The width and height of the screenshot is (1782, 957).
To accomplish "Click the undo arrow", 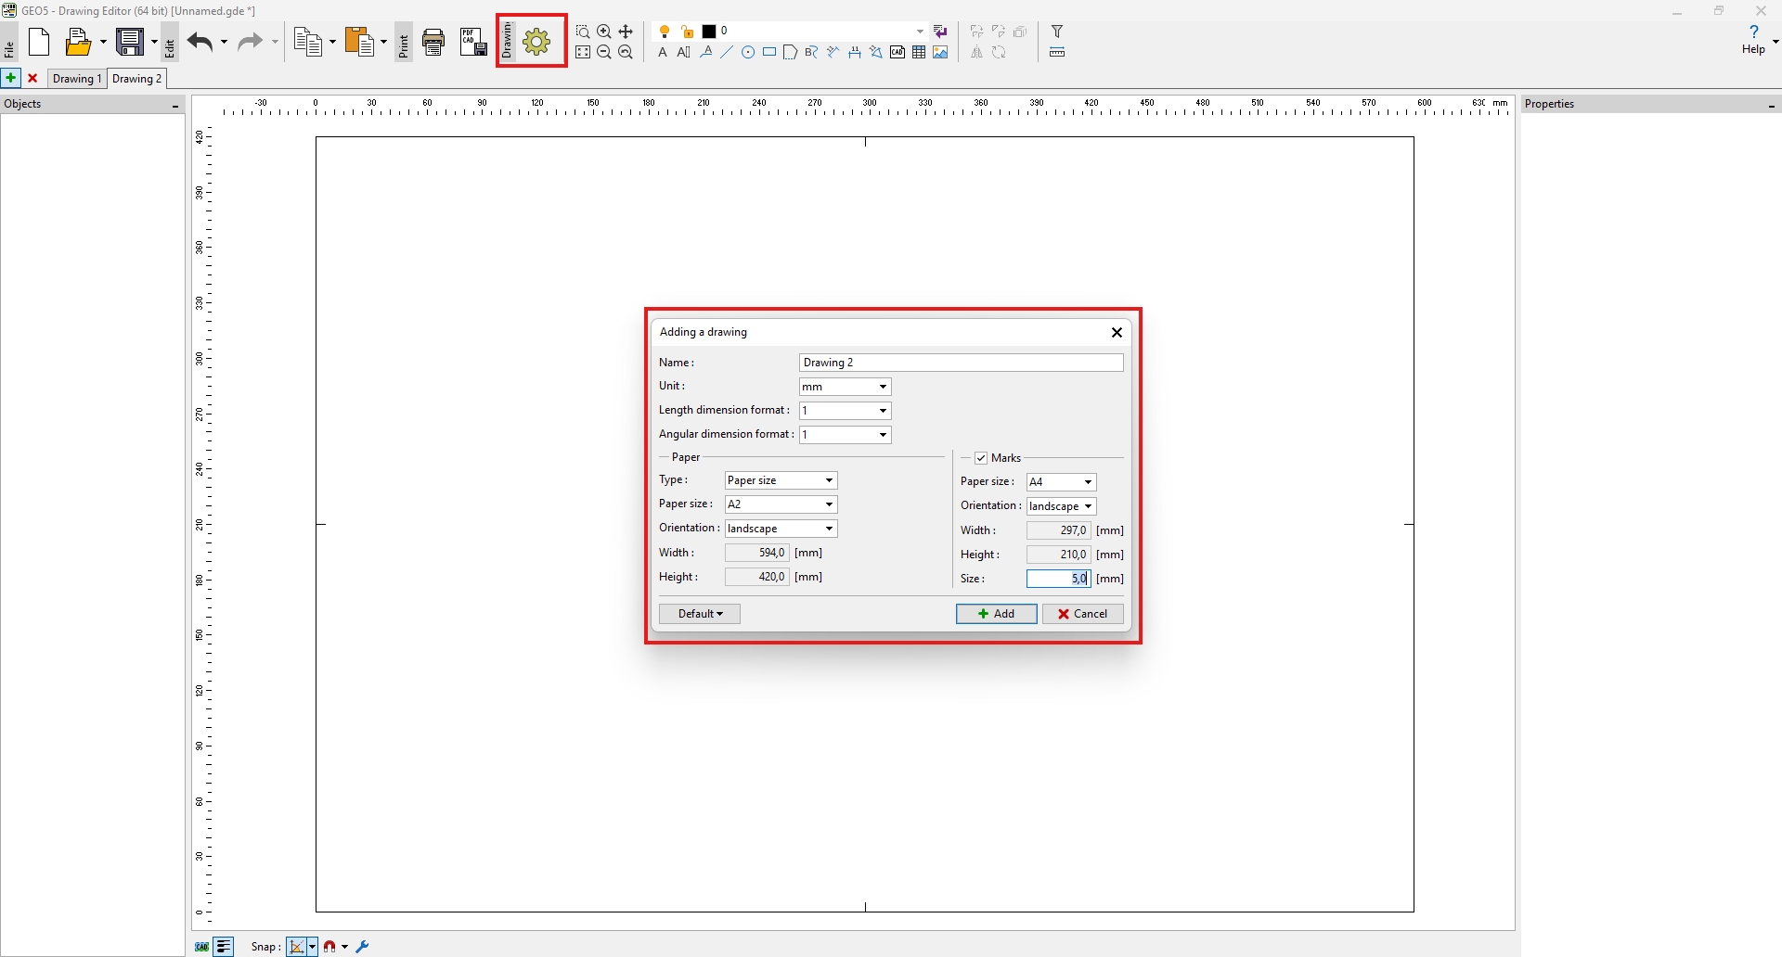I will [200, 42].
